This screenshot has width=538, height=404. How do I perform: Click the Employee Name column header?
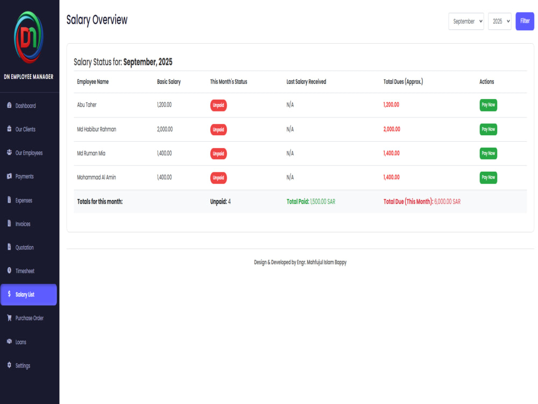pos(93,82)
